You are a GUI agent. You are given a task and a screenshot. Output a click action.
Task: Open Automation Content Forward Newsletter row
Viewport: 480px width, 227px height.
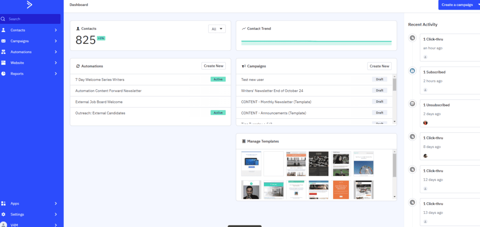coord(150,91)
